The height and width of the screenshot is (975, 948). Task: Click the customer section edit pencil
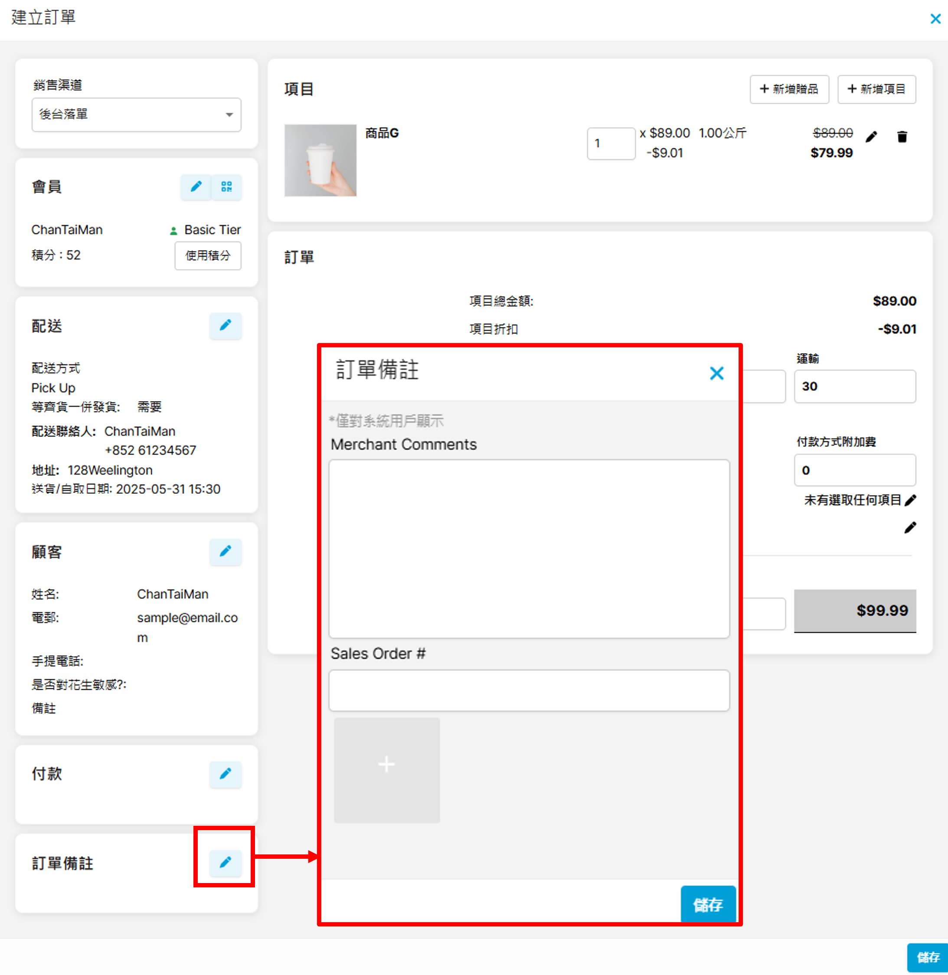click(x=225, y=551)
